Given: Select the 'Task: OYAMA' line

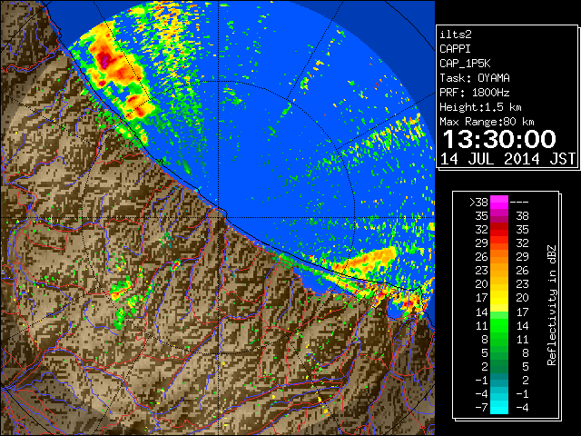Looking at the screenshot, I should pos(475,78).
